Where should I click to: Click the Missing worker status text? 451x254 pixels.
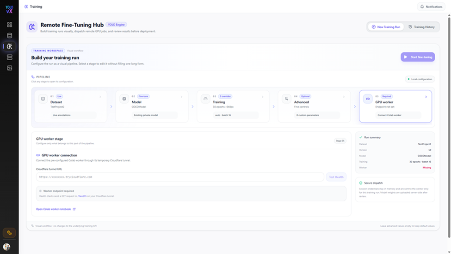pos(427,167)
